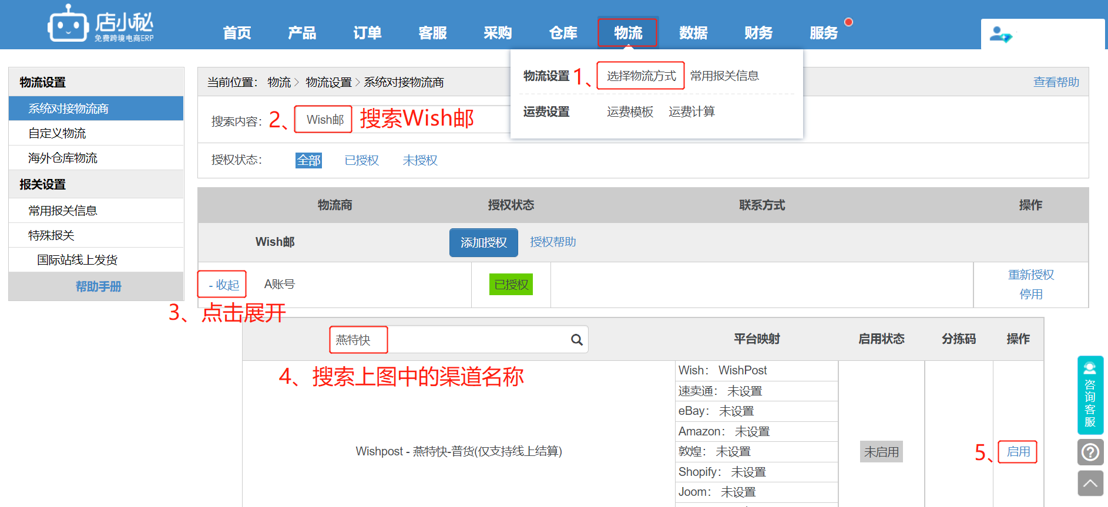Open 常用报关信息 in the sidebar
The image size is (1108, 507).
point(96,211)
